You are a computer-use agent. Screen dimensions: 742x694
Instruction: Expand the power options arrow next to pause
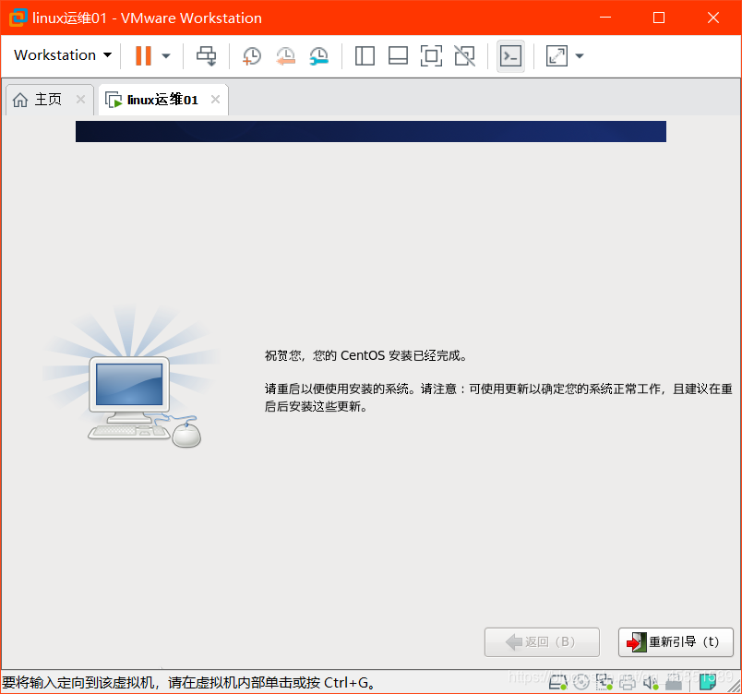(165, 55)
